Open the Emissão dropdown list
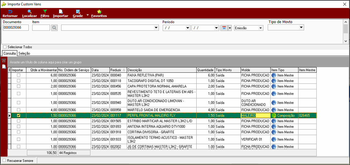The width and height of the screenshot is (350, 165). tap(261, 28)
